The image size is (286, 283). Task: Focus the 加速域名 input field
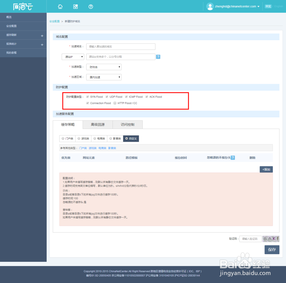[121, 47]
